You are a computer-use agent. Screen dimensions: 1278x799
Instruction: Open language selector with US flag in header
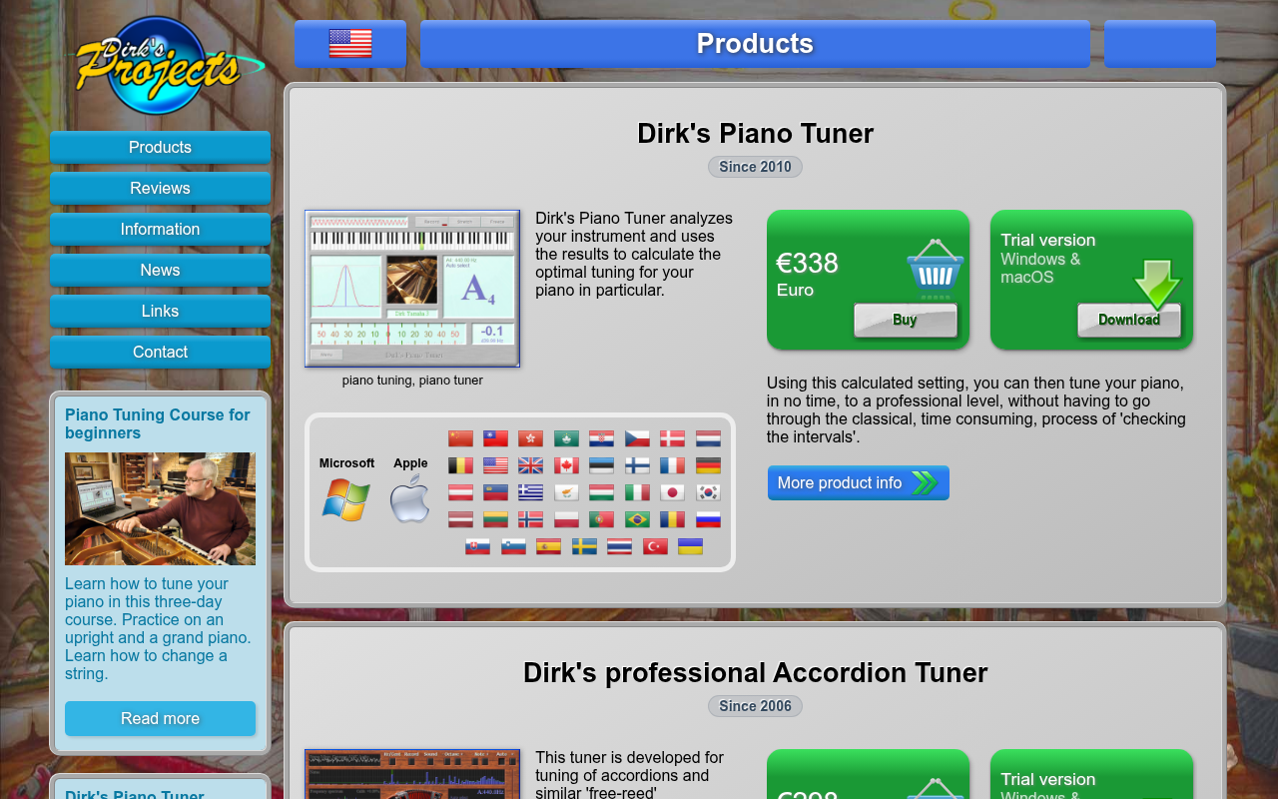(350, 44)
